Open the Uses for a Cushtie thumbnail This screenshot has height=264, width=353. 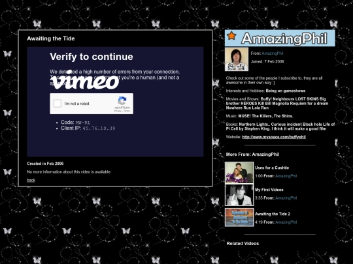point(239,173)
